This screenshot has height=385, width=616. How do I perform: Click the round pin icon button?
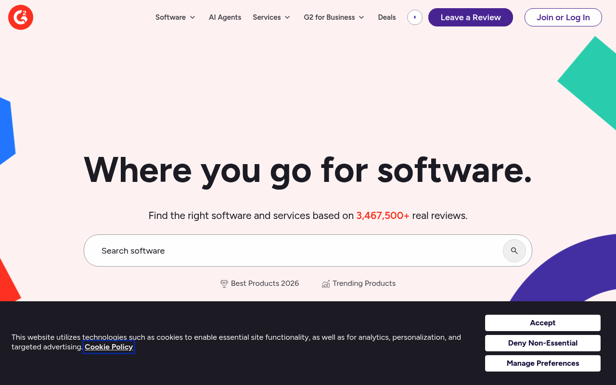[x=415, y=17]
